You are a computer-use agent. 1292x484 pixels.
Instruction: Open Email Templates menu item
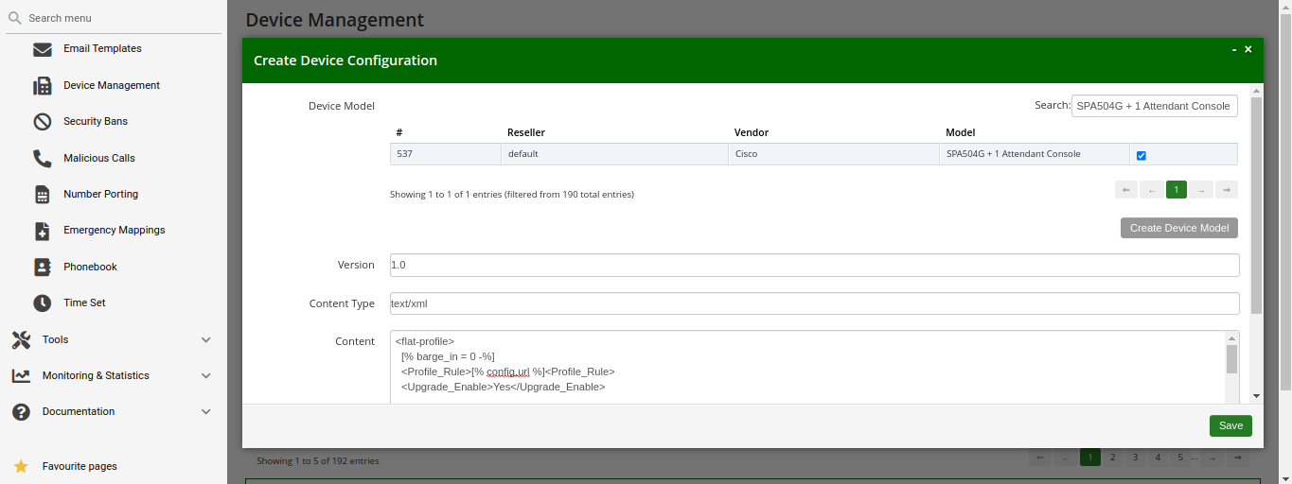pyautogui.click(x=102, y=49)
